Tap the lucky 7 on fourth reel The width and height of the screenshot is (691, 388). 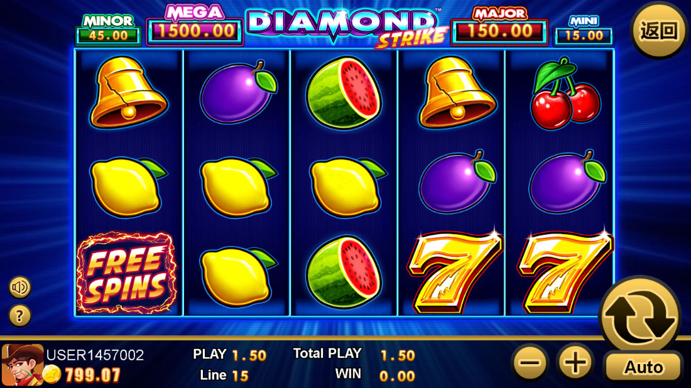(455, 272)
